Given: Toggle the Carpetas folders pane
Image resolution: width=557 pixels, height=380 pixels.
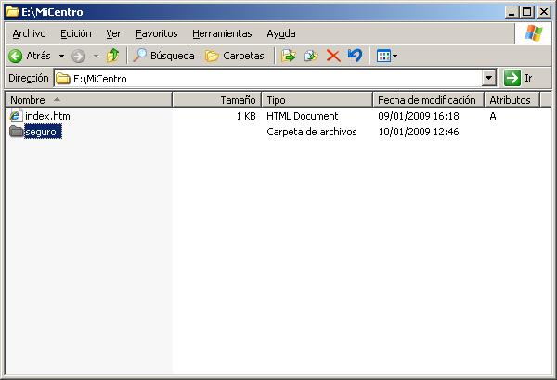Looking at the screenshot, I should 235,56.
